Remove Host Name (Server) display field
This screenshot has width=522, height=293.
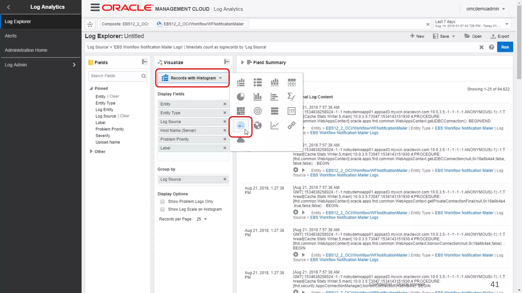(x=225, y=130)
